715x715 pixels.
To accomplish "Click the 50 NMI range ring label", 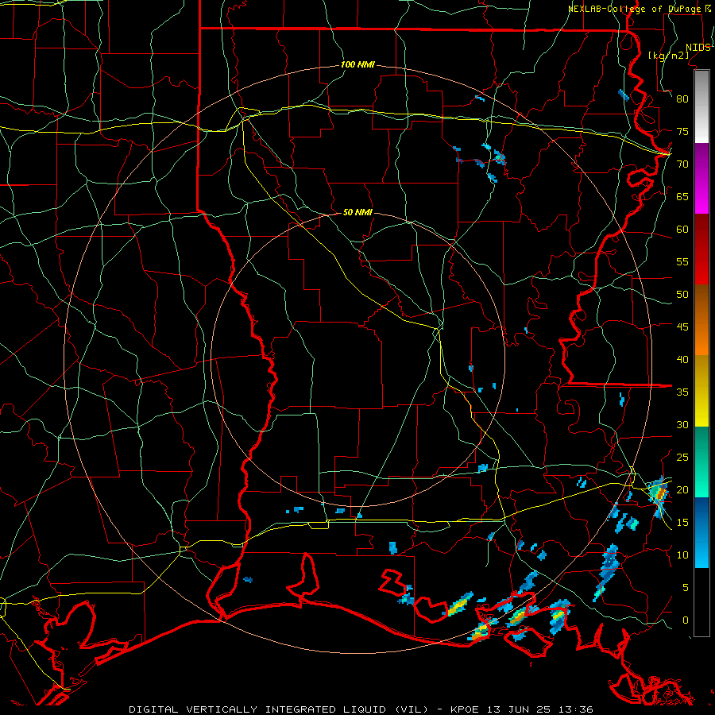I will [357, 212].
